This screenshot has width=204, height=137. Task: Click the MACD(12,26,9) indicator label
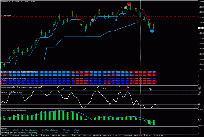[13, 110]
